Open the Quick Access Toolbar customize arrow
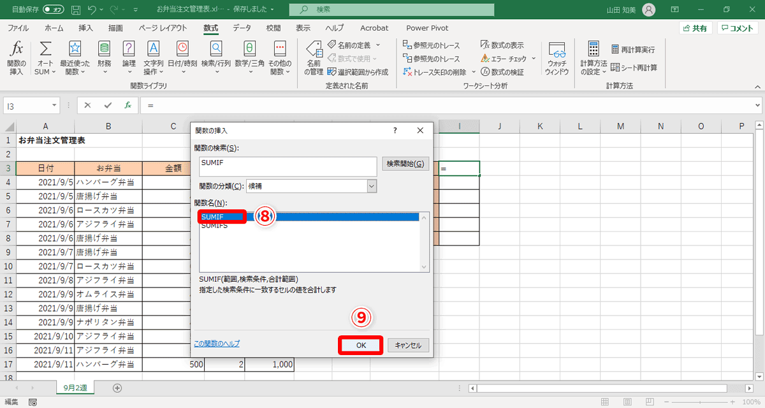Image resolution: width=765 pixels, height=408 pixels. tap(135, 10)
